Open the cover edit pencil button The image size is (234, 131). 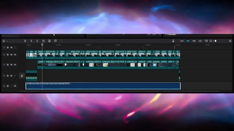[22, 76]
